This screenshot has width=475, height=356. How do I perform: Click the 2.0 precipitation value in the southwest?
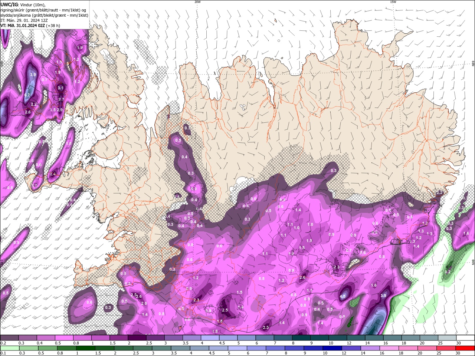pyautogui.click(x=144, y=303)
